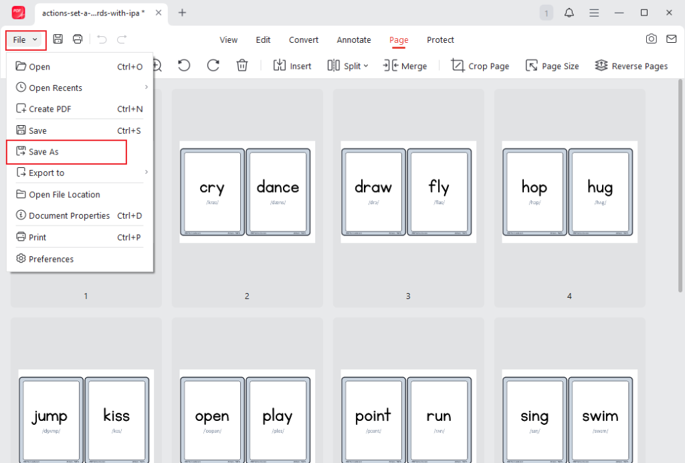Image resolution: width=685 pixels, height=463 pixels.
Task: Select thumbnail with open and play cards
Action: (248, 416)
